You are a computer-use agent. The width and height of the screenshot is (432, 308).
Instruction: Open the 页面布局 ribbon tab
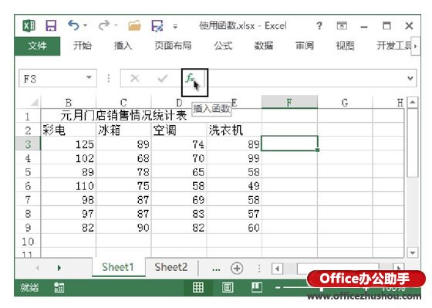(x=173, y=46)
